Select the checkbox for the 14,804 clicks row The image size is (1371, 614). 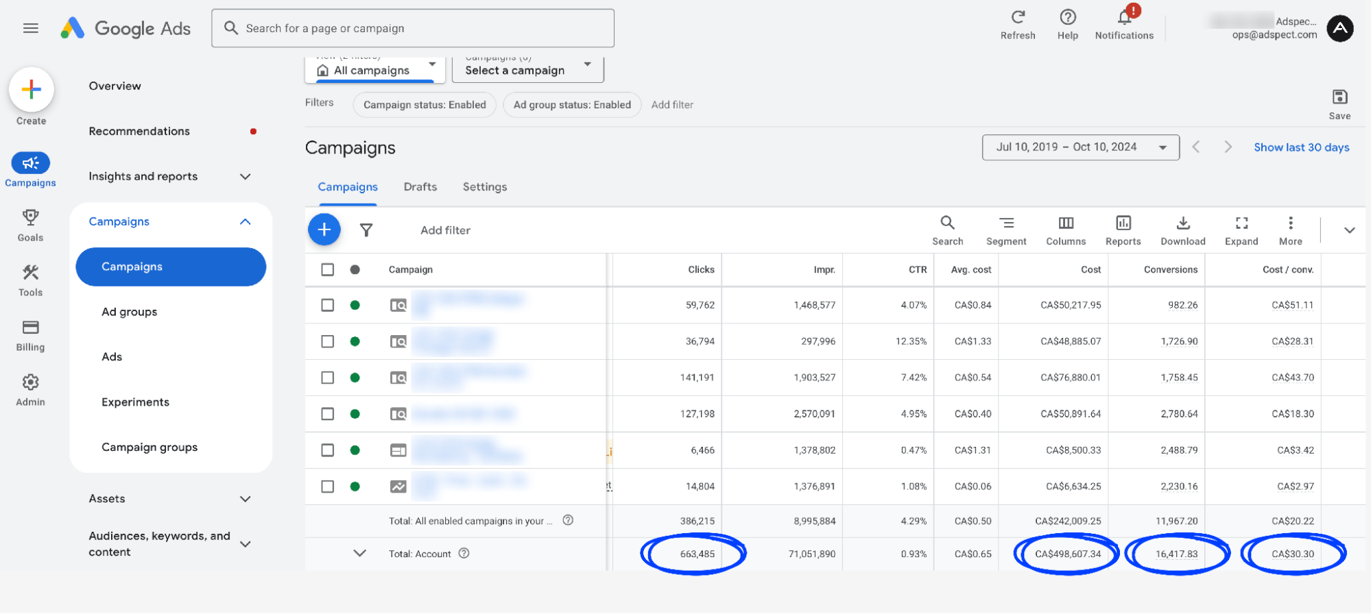pyautogui.click(x=328, y=487)
